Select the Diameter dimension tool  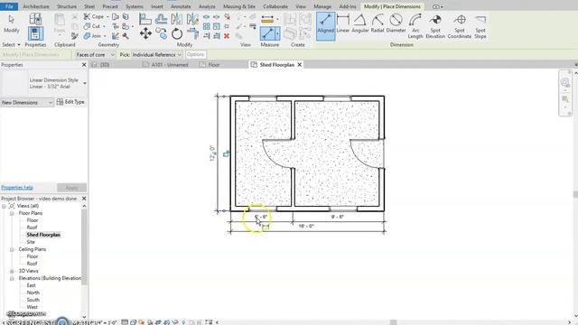[x=396, y=23]
